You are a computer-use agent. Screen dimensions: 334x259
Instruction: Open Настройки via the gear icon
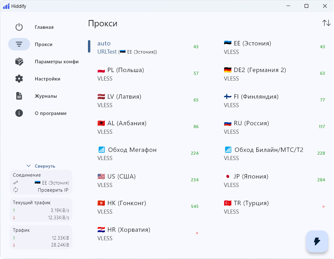(x=19, y=79)
